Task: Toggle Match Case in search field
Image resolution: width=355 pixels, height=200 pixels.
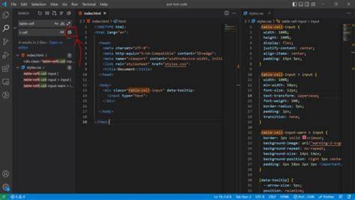Action: pos(56,23)
